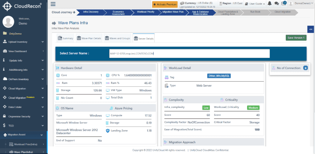The image size is (315, 154).
Task: Open Workload Prior(Infra) submenu item
Action: [26, 144]
